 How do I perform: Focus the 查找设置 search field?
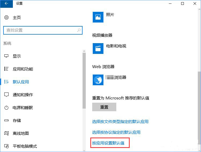click(40, 30)
